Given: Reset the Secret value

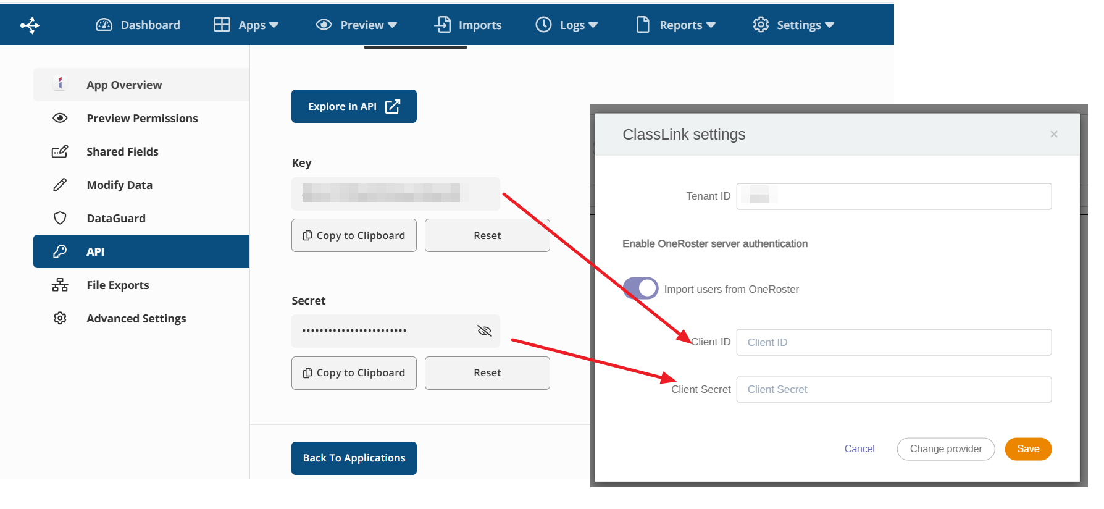Looking at the screenshot, I should point(487,373).
